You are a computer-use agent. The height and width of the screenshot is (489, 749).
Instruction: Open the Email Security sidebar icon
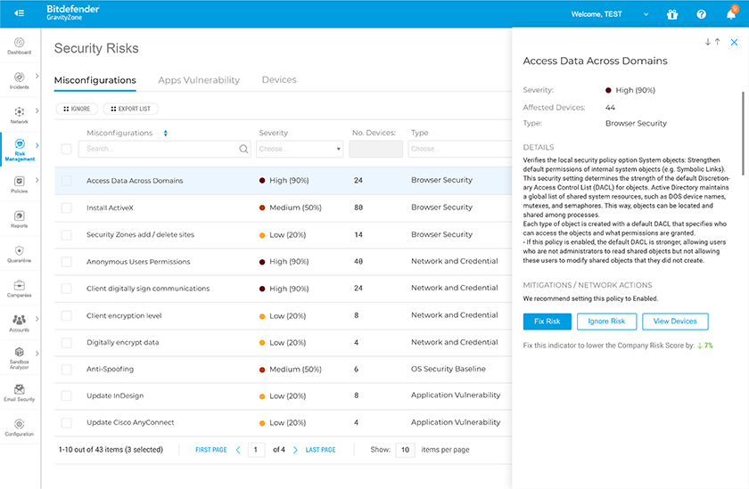(19, 389)
